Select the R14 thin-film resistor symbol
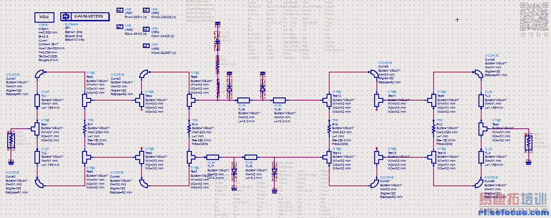The image size is (551, 218). point(189,129)
